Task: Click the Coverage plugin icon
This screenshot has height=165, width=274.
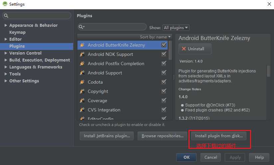Action: [x=82, y=101]
